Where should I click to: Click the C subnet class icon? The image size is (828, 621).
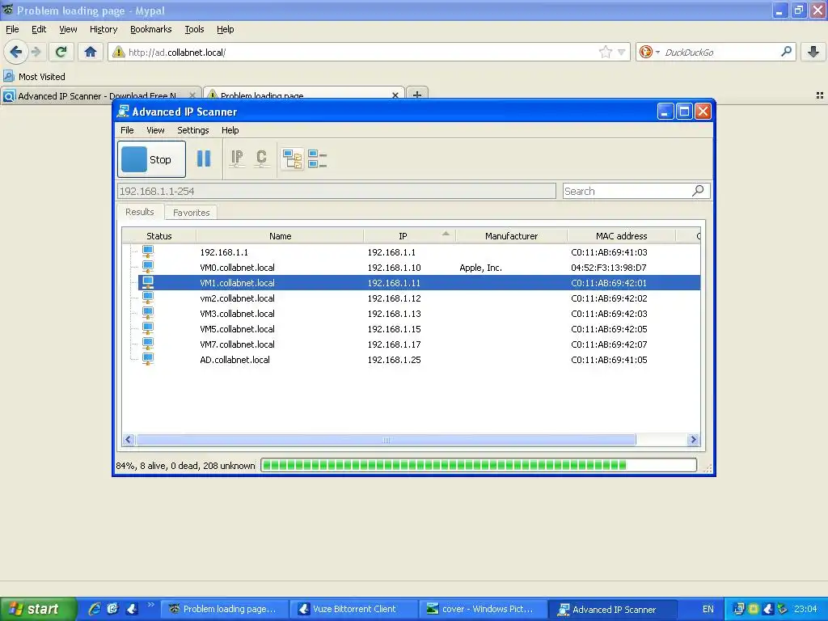click(261, 158)
